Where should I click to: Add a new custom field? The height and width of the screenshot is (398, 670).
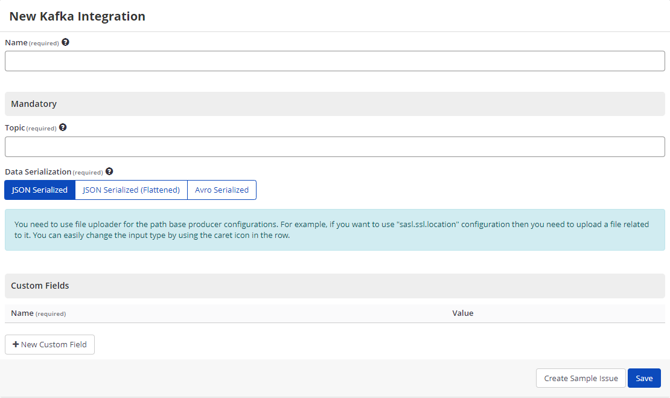point(49,344)
